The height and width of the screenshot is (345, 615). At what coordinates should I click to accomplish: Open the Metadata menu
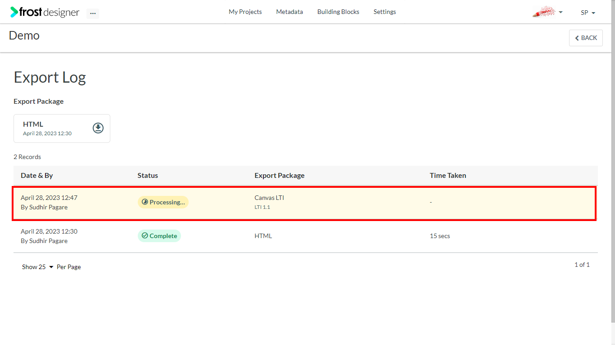289,12
